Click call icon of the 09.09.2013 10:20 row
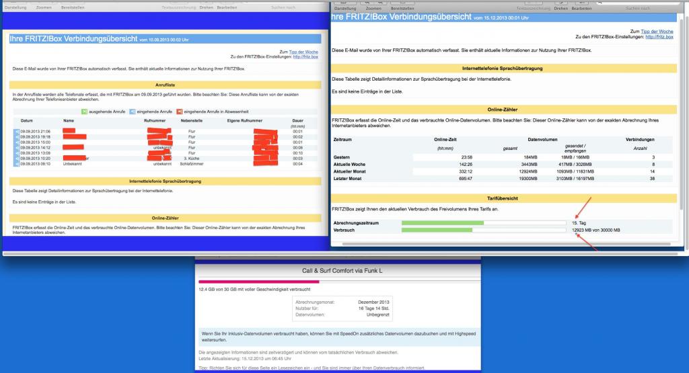 16,159
